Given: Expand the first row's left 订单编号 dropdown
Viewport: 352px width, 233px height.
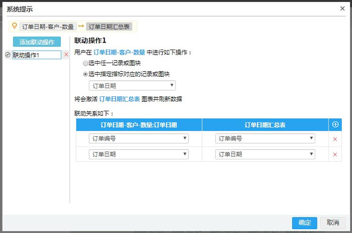Looking at the screenshot, I should click(x=139, y=139).
